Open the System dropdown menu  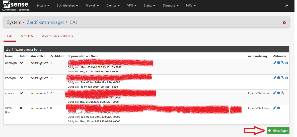pos(43,6)
